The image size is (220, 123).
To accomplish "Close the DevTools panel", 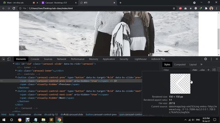I will coord(217,59).
